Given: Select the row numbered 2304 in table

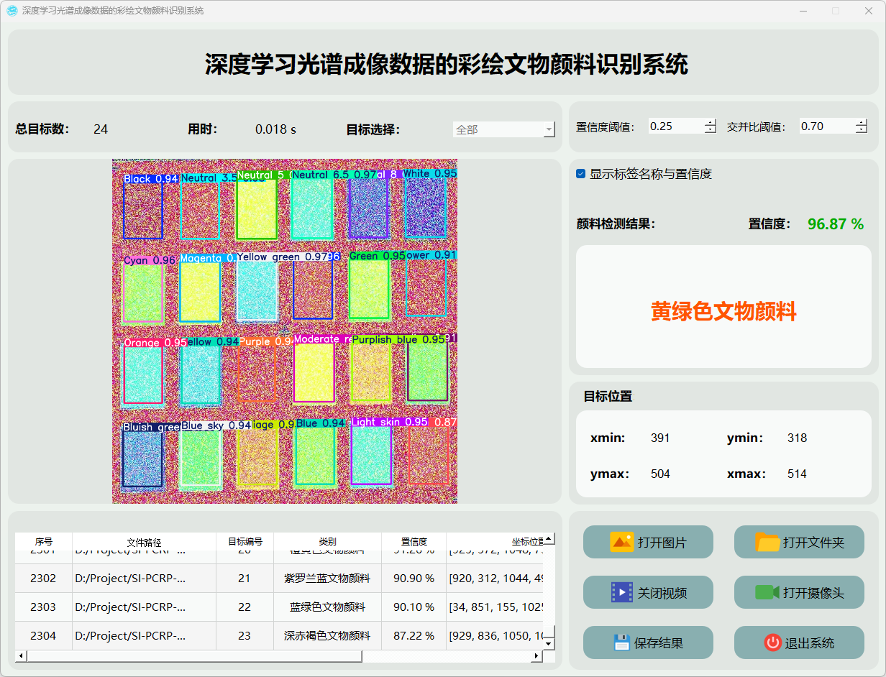Looking at the screenshot, I should click(x=43, y=635).
